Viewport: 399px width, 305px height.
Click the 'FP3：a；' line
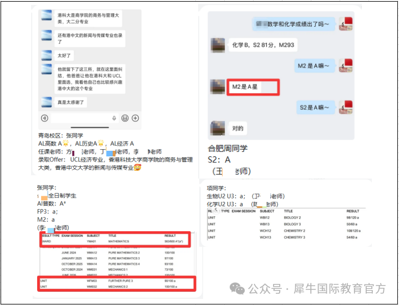[x=47, y=212]
